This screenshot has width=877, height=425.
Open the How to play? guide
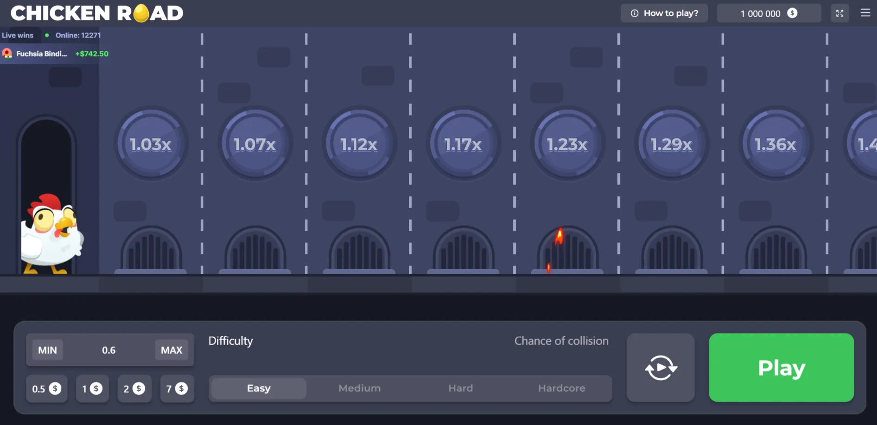click(664, 13)
